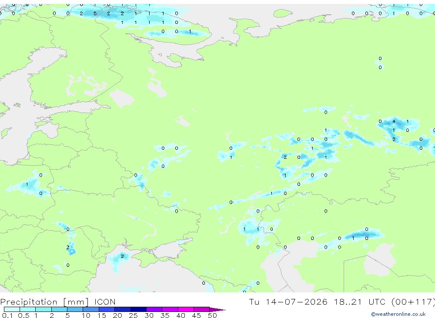Click the date '14-07-2026' in the caption
This screenshot has width=435, height=318.
[x=296, y=302]
